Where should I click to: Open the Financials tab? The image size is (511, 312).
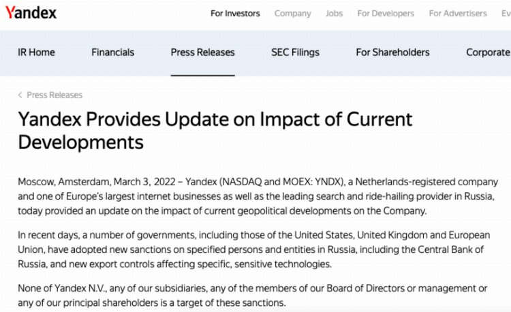(112, 52)
